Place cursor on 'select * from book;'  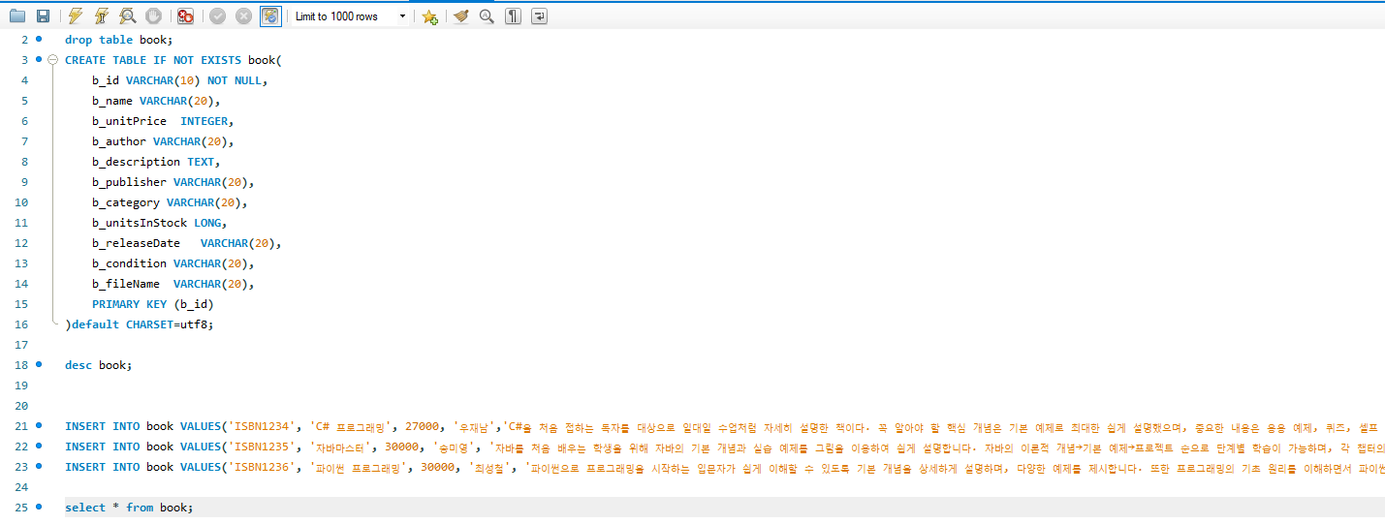(129, 508)
